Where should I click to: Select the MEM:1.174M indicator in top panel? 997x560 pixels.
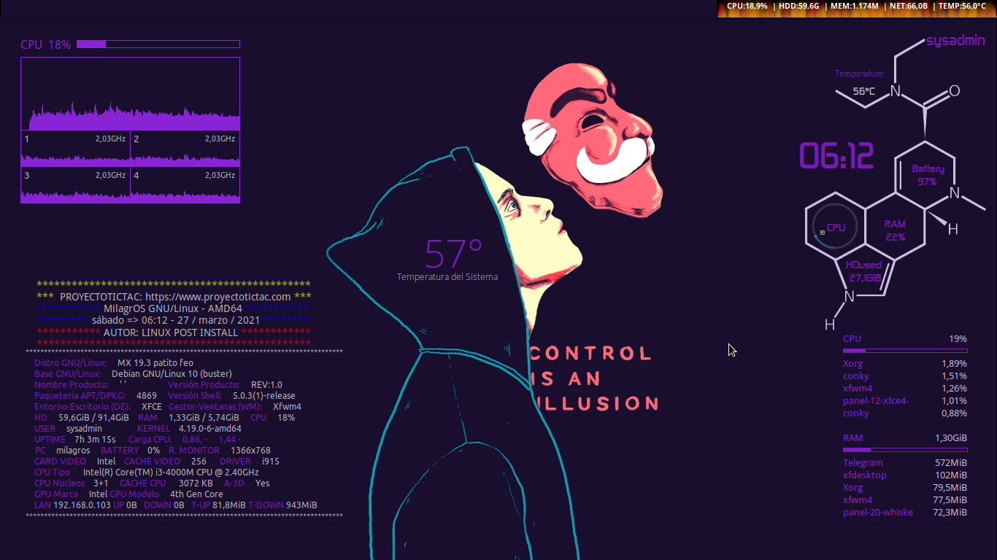[x=854, y=6]
